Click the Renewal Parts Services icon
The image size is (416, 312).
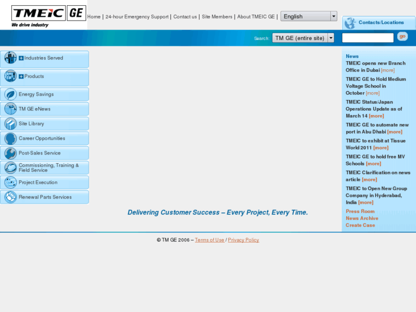[x=10, y=197]
